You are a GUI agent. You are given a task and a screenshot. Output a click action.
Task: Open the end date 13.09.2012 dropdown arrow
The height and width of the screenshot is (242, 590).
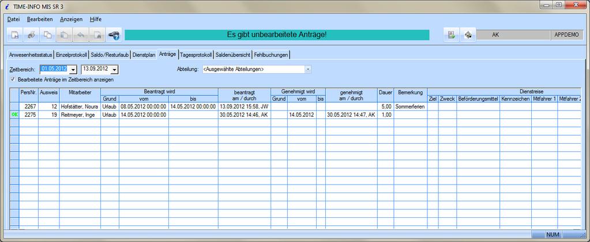(114, 70)
